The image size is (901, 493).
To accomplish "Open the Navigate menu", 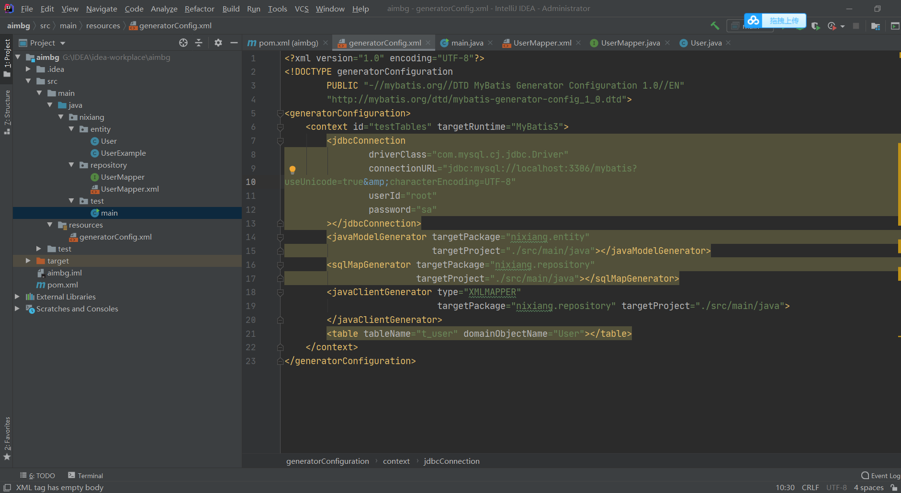I will click(x=101, y=9).
